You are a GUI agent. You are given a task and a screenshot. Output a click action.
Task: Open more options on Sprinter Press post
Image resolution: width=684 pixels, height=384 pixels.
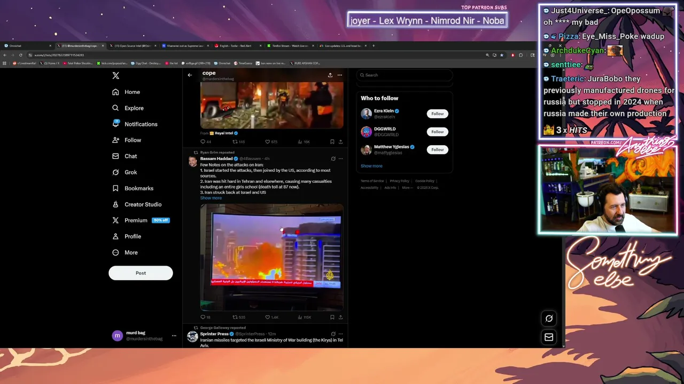click(x=340, y=334)
